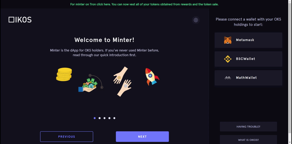This screenshot has width=292, height=144.
Task: Click the BSCWallet diamond logo
Action: (x=228, y=59)
